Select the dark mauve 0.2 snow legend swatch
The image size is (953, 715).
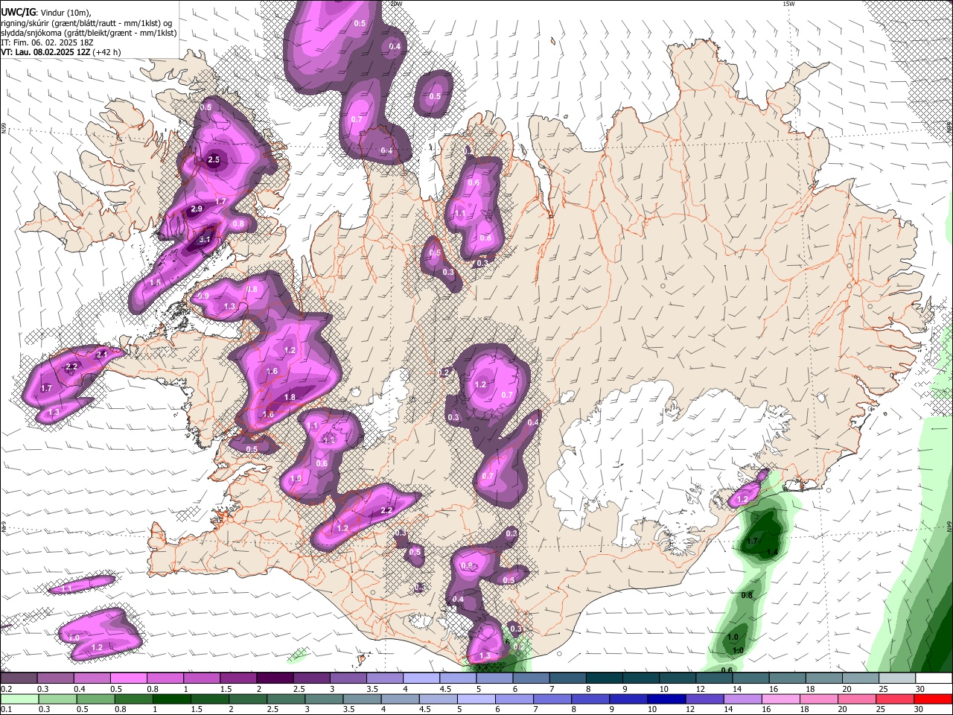(19, 678)
